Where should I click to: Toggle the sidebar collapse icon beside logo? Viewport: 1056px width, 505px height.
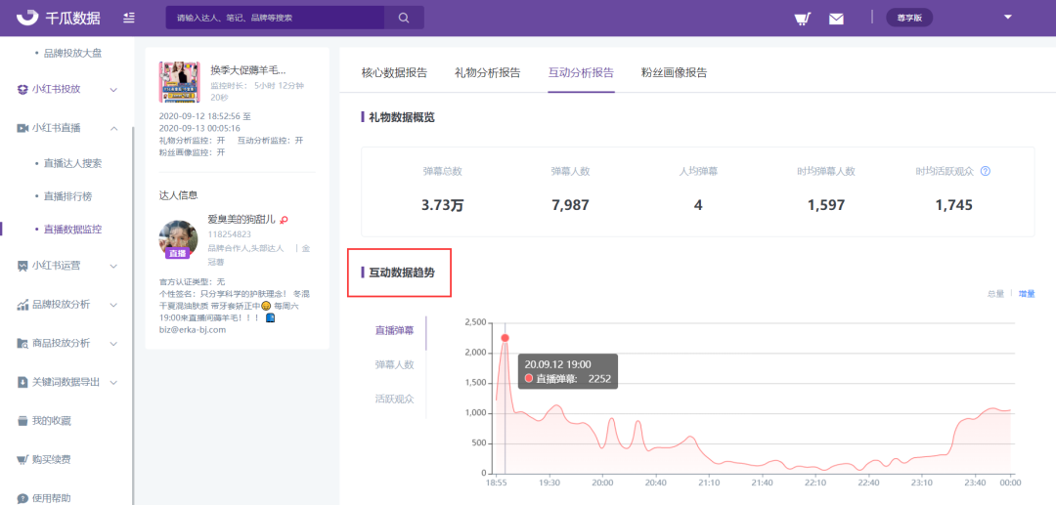coord(130,18)
